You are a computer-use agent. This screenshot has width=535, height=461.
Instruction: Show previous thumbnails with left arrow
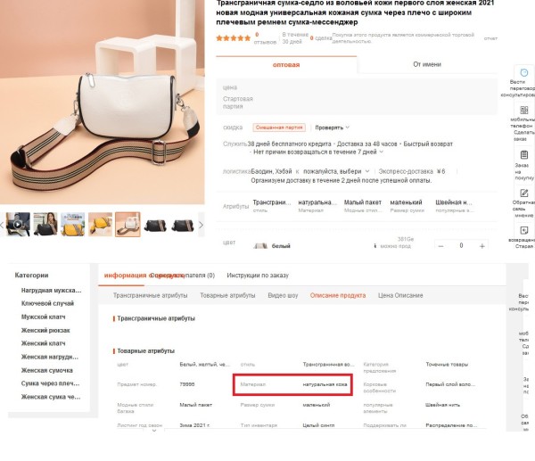[2, 225]
